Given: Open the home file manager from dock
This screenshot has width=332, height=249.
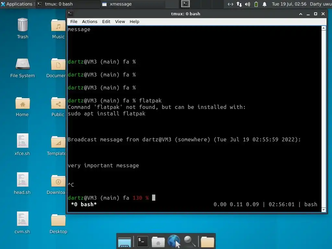Looking at the screenshot, I should [x=158, y=242].
